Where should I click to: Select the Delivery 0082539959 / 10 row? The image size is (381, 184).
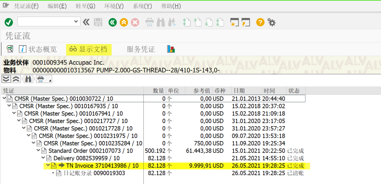click(173, 158)
